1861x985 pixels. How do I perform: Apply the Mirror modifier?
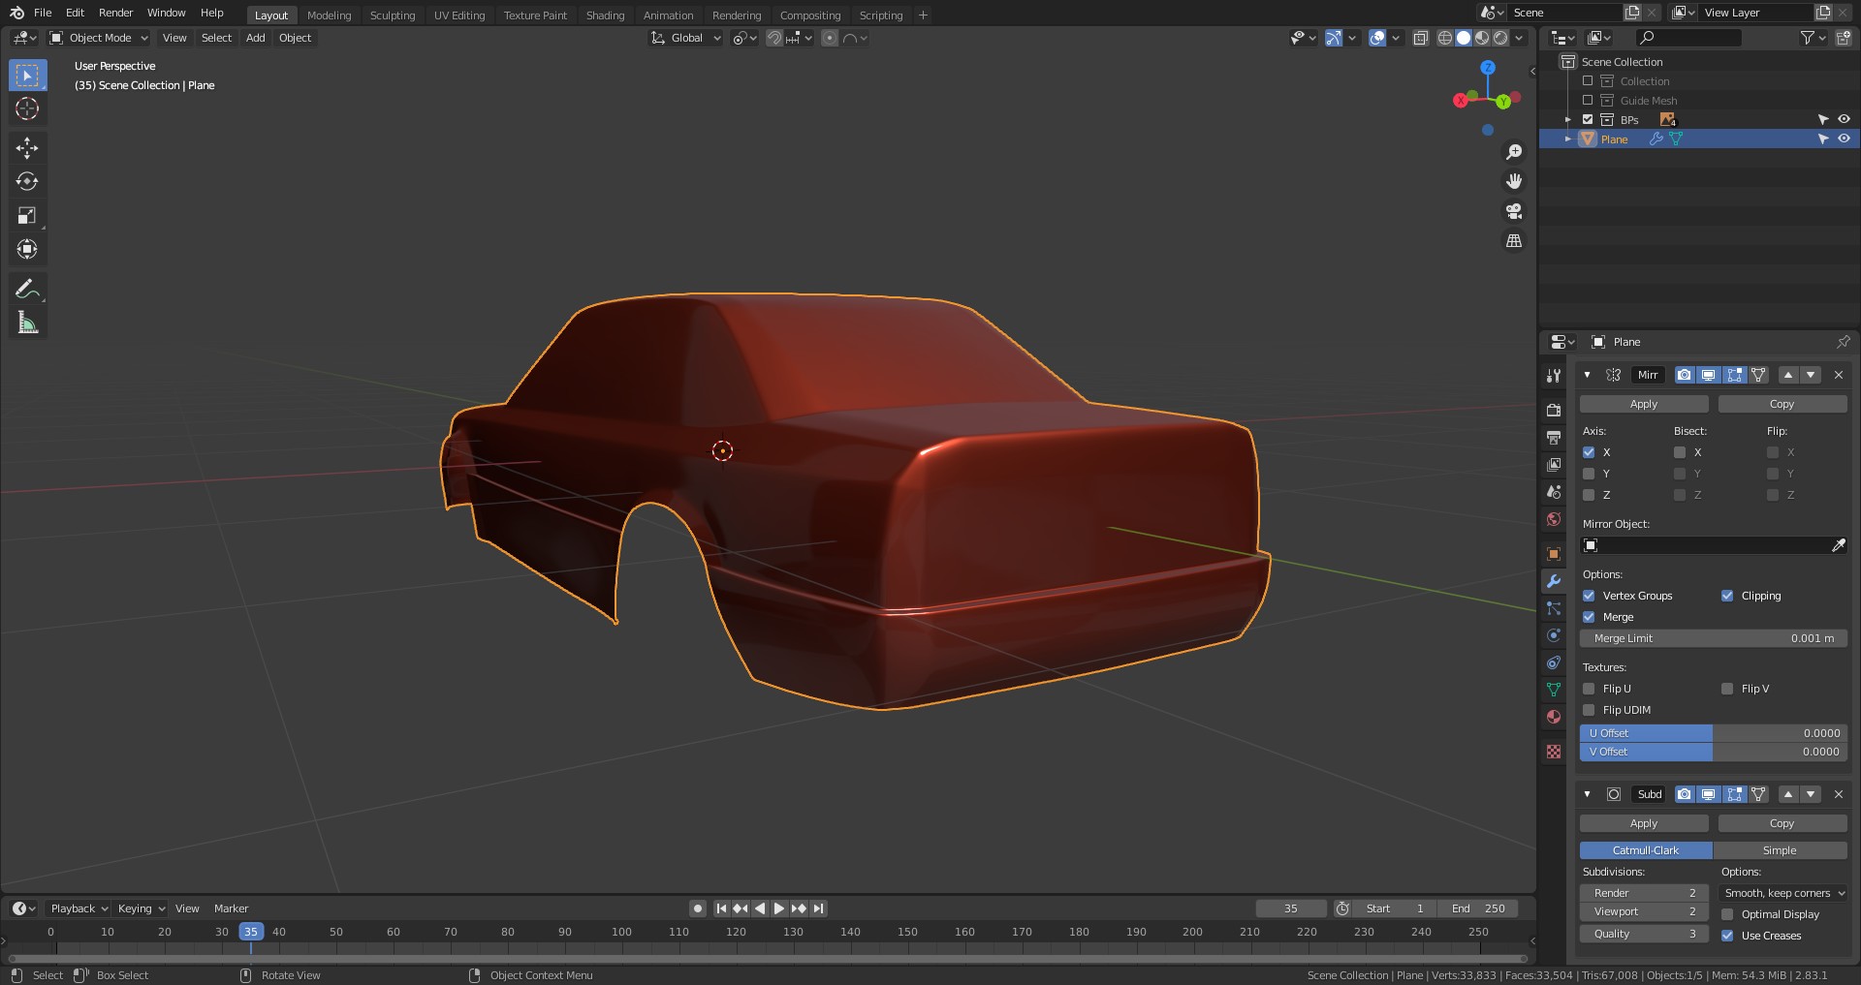point(1643,404)
